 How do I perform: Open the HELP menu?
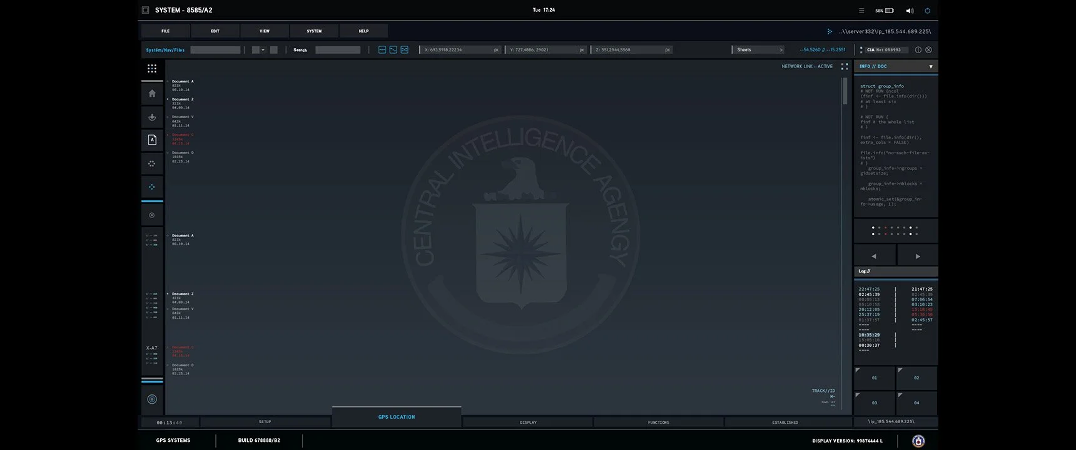(x=363, y=31)
